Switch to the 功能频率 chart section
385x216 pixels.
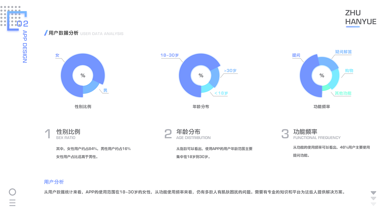(322, 106)
